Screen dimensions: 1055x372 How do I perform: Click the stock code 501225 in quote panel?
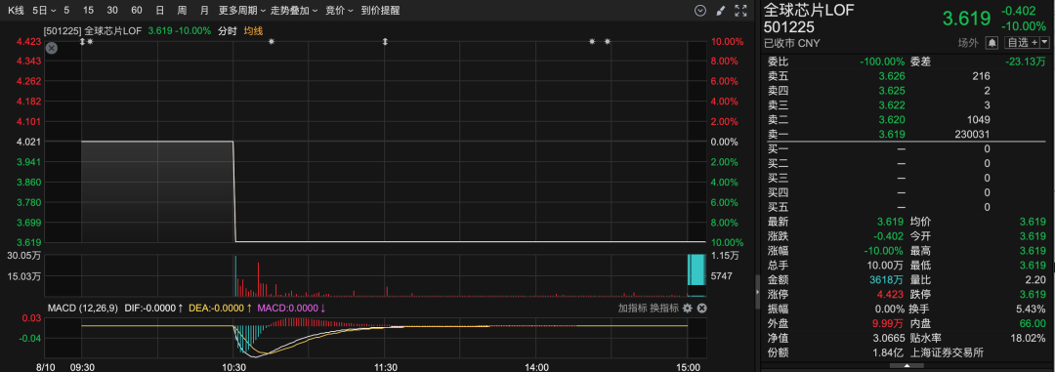789,27
